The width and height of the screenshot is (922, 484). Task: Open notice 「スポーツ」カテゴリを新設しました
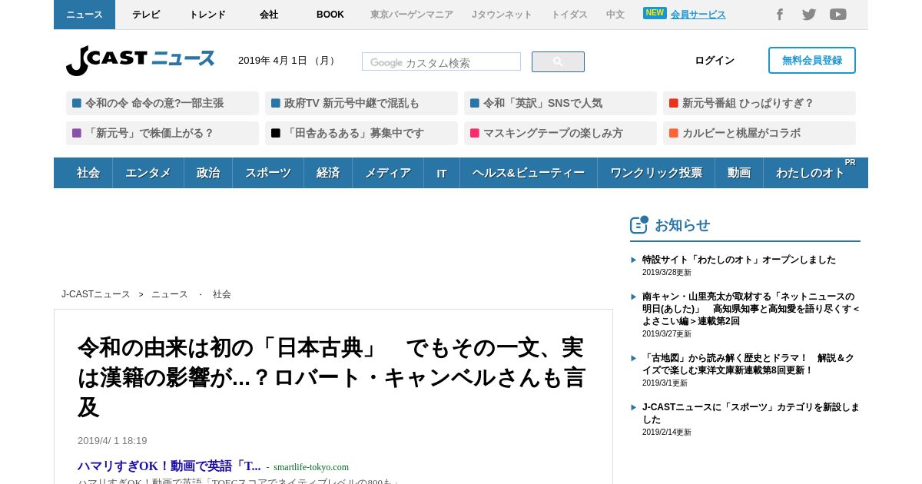[x=751, y=413]
